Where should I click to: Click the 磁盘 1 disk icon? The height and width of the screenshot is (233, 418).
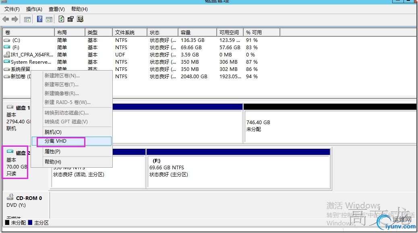[10, 107]
